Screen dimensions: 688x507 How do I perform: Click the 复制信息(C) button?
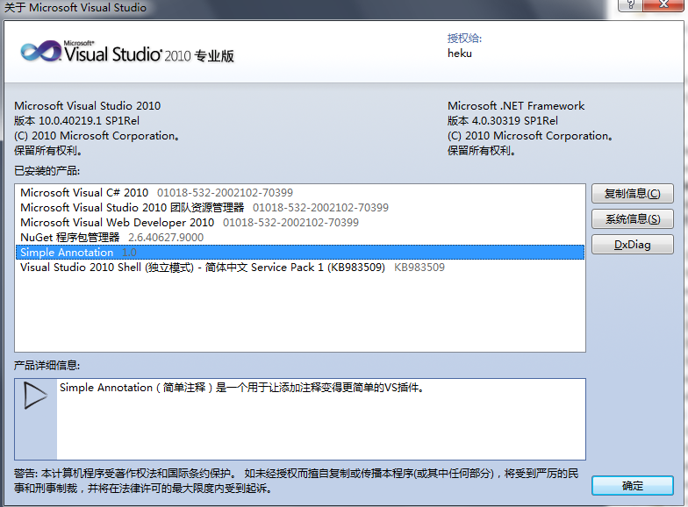click(632, 193)
